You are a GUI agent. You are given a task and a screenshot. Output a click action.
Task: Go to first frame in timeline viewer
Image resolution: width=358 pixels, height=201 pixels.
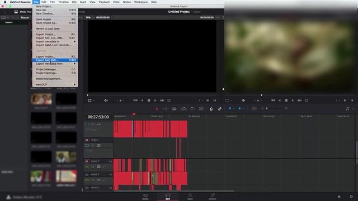tap(272, 100)
